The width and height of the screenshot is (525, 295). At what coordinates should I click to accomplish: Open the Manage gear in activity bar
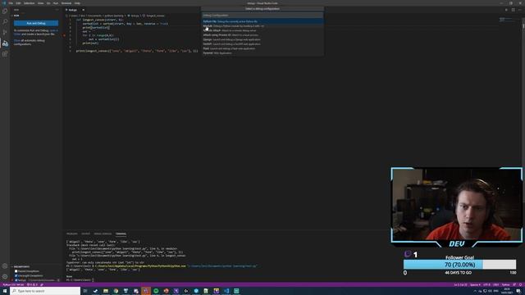point(5,277)
